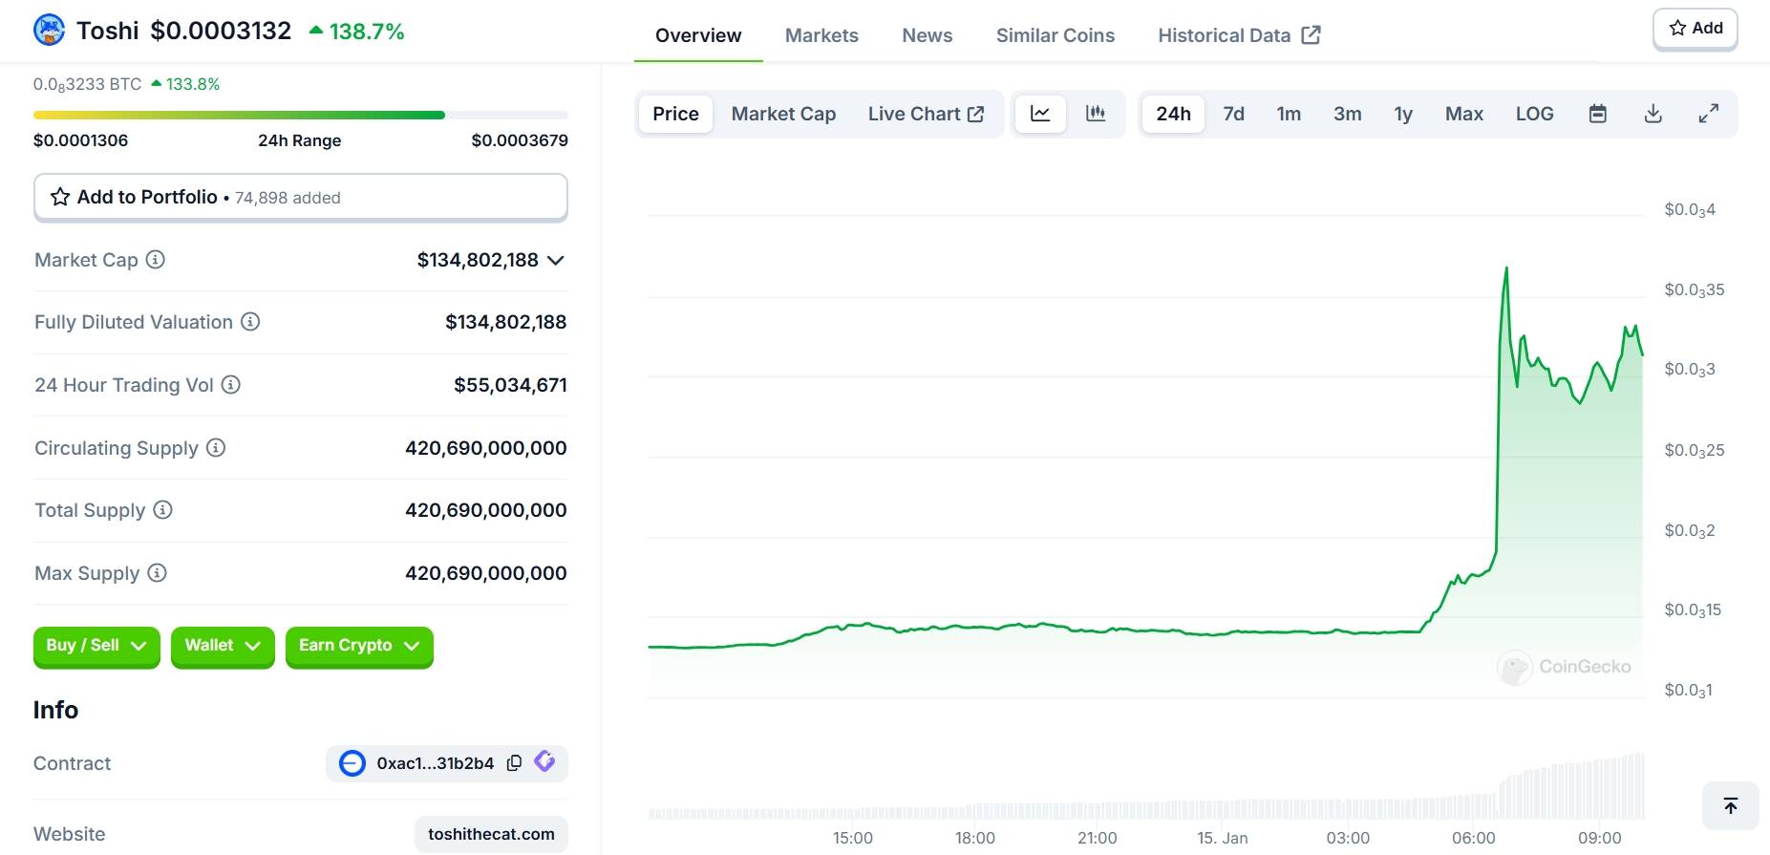The width and height of the screenshot is (1770, 855).
Task: Click the scroll-to-top arrow button
Action: click(1731, 806)
